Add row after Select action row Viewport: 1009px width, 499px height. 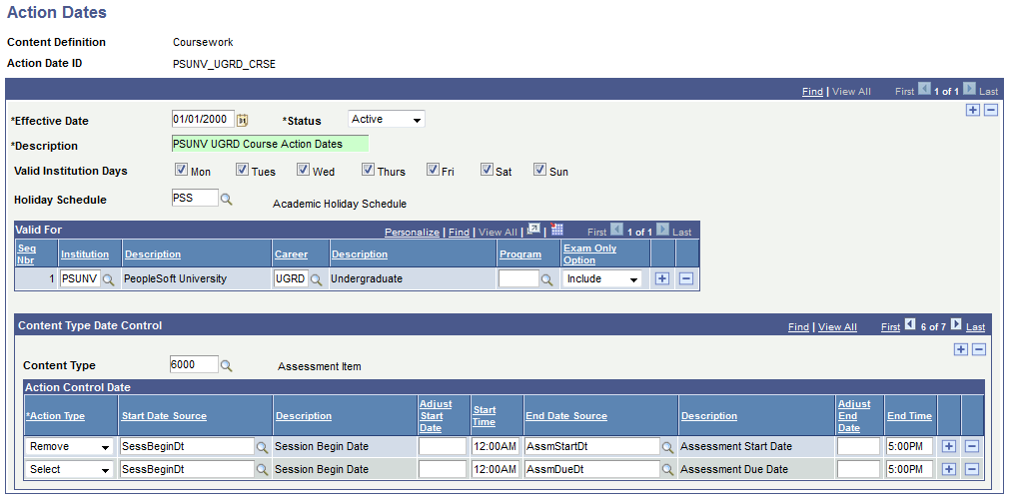tap(948, 469)
